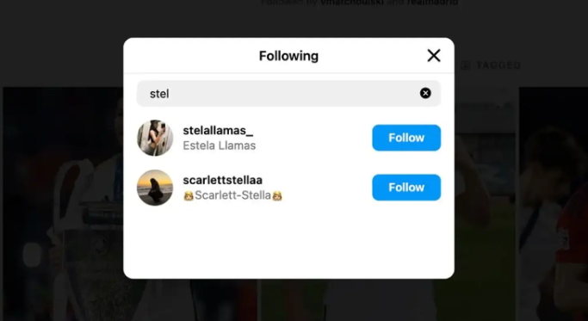Open the realmadrid follower link
This screenshot has height=321, width=588.
432,3
